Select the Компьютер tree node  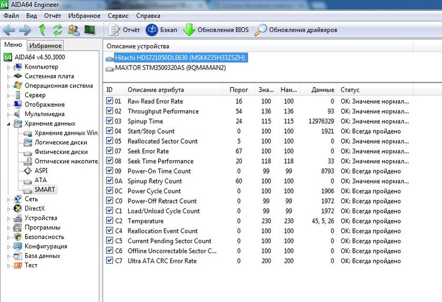click(x=42, y=67)
